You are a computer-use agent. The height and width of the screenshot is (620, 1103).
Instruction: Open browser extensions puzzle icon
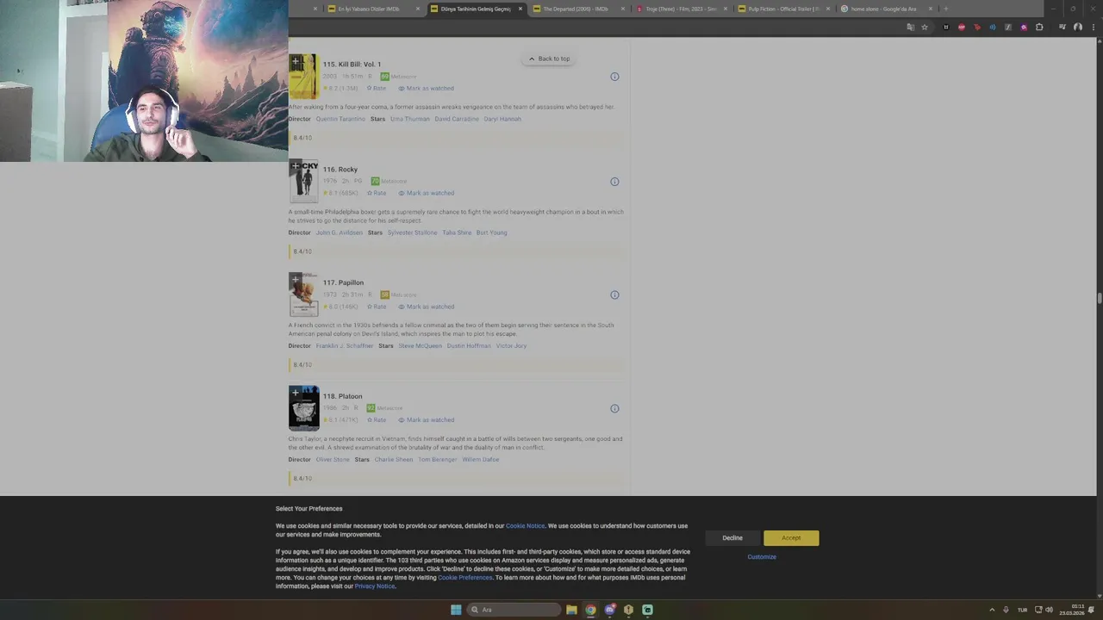(1039, 28)
